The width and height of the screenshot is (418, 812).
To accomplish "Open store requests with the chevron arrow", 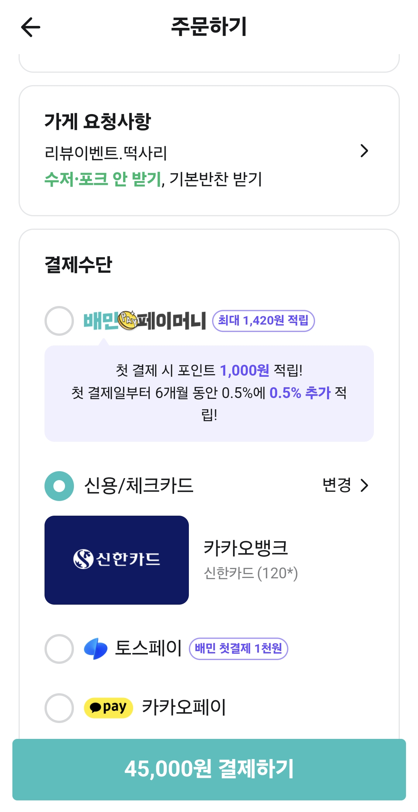I will (x=364, y=151).
